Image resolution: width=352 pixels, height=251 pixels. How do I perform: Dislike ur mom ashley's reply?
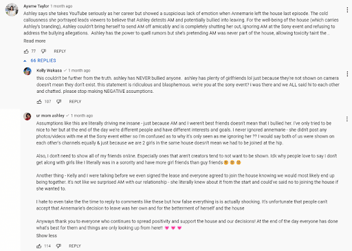(x=58, y=246)
